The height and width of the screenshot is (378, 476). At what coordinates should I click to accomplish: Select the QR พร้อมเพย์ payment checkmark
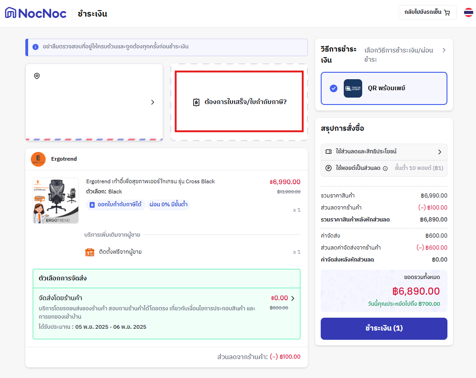tap(333, 88)
